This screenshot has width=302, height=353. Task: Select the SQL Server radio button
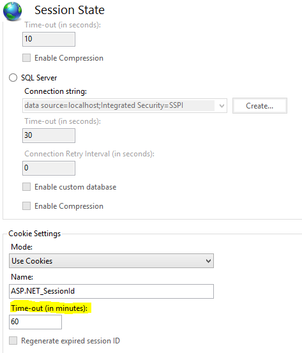13,78
